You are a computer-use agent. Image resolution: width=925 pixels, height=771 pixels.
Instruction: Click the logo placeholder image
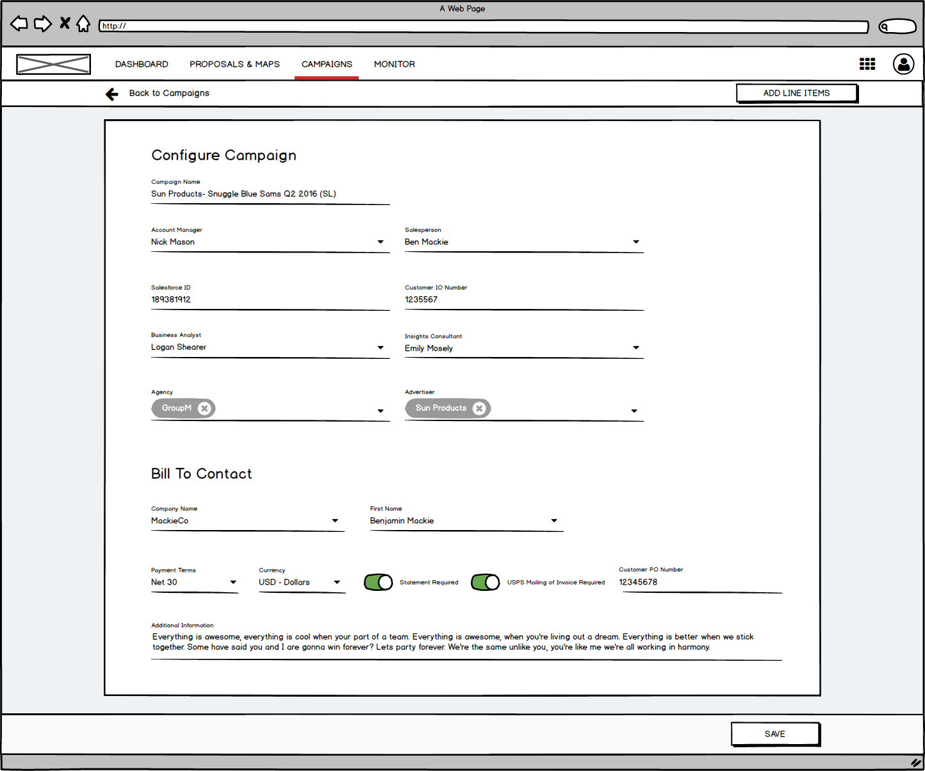click(53, 64)
